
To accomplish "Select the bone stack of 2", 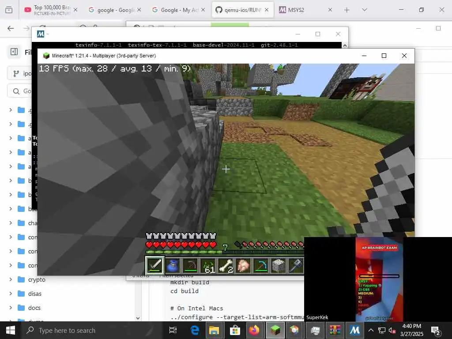I will coord(226,265).
